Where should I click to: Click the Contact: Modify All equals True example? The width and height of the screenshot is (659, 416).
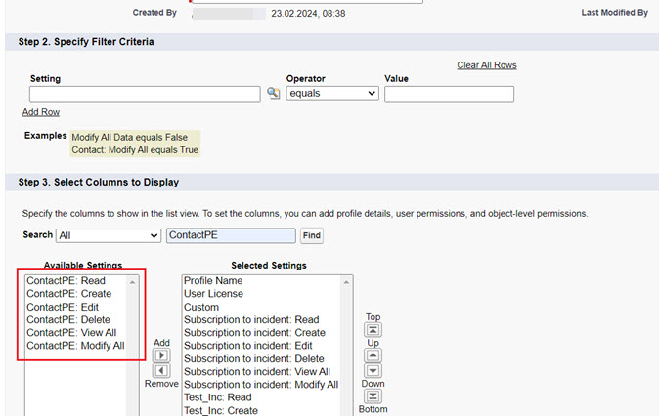(135, 150)
